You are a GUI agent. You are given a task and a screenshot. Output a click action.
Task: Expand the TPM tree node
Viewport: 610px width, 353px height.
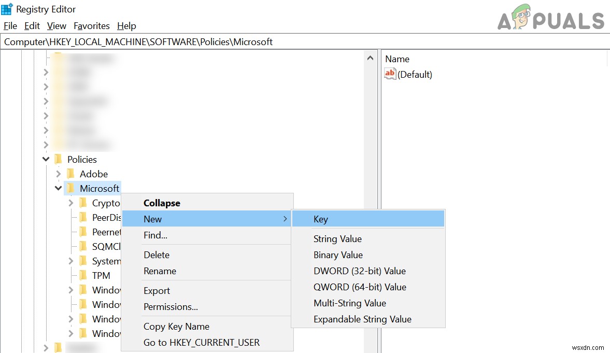click(x=70, y=275)
